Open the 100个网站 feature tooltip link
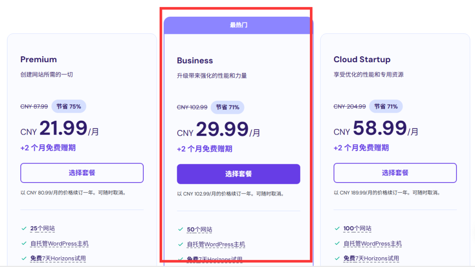This screenshot has height=267, width=475. click(357, 228)
